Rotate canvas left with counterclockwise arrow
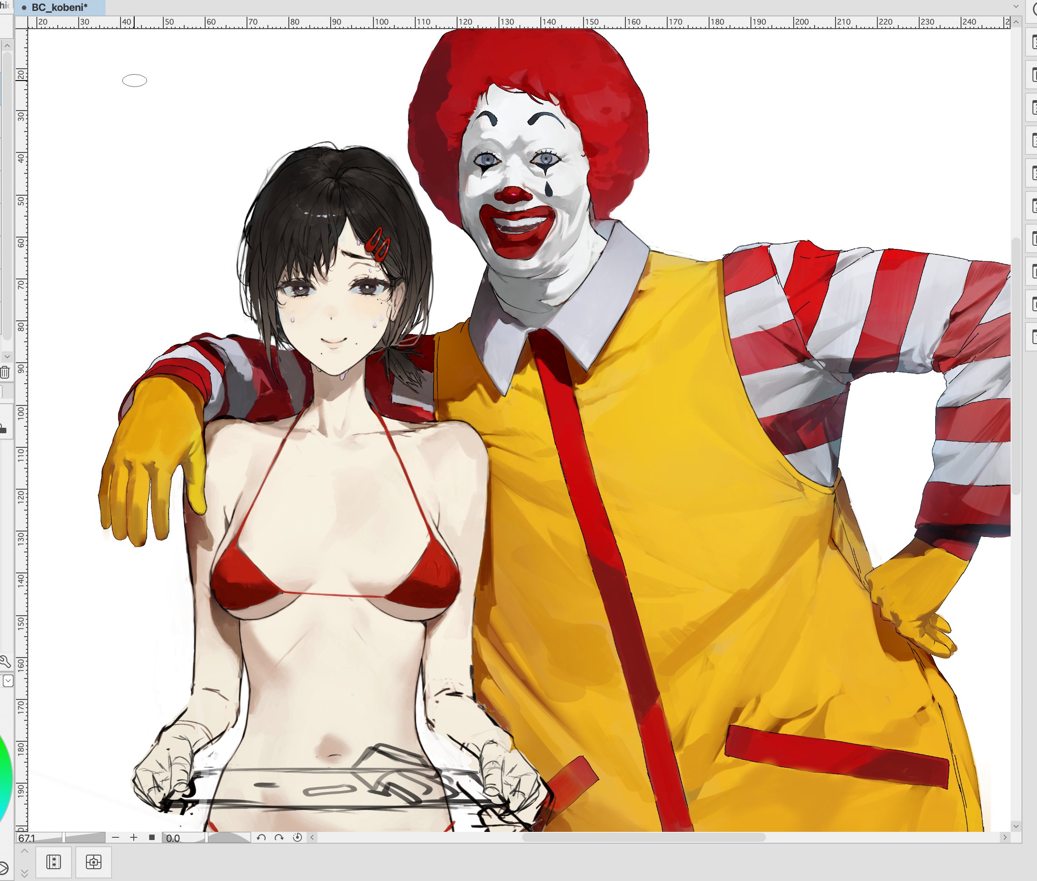The width and height of the screenshot is (1037, 881). click(x=261, y=838)
